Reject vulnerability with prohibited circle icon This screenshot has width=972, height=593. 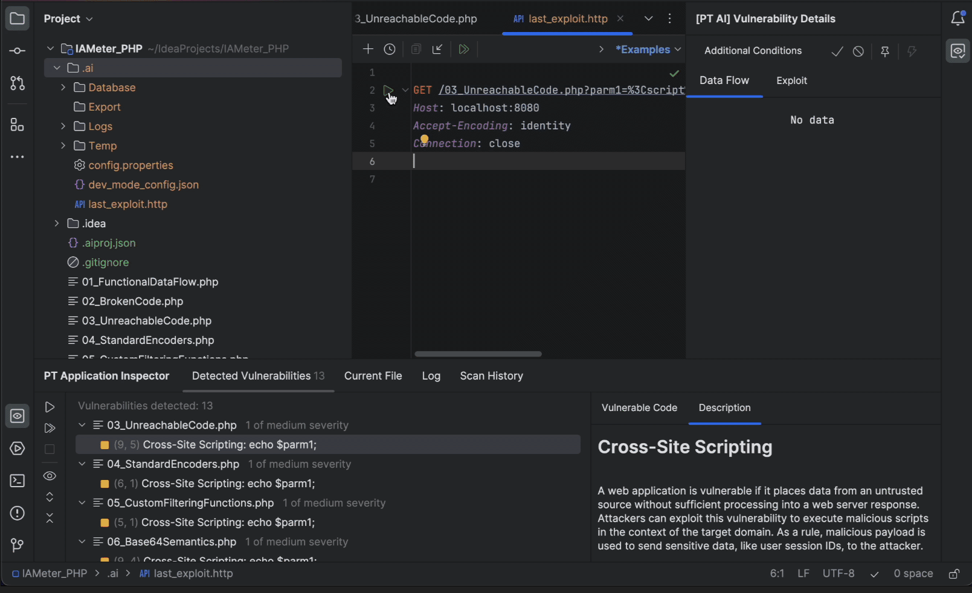tap(858, 51)
